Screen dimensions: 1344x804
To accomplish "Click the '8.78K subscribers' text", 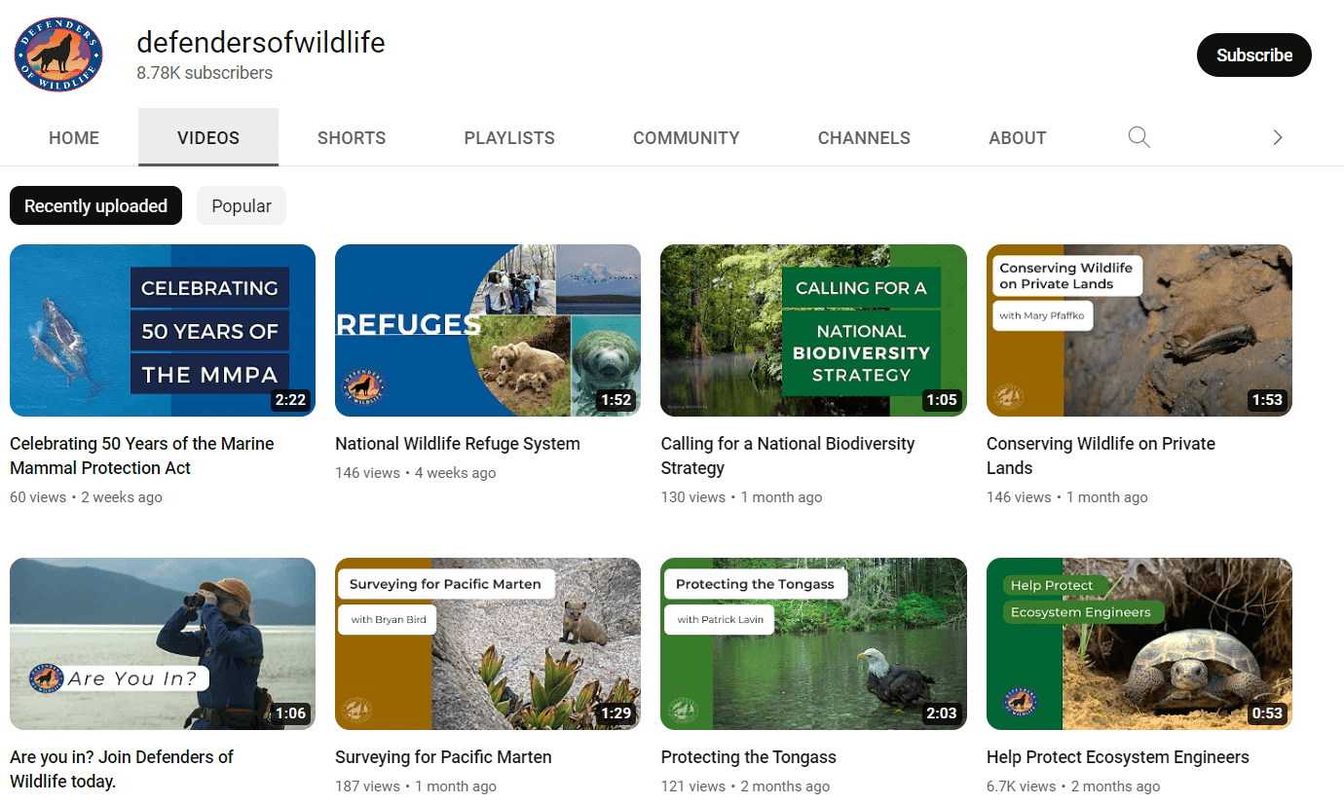I will [x=205, y=73].
